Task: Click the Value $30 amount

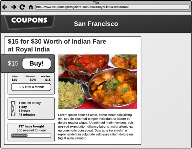Action: [x=14, y=80]
